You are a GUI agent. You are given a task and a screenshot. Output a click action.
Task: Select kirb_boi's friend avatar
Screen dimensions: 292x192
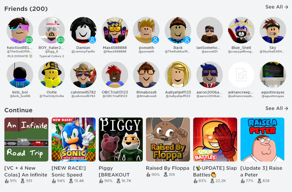pos(20,75)
